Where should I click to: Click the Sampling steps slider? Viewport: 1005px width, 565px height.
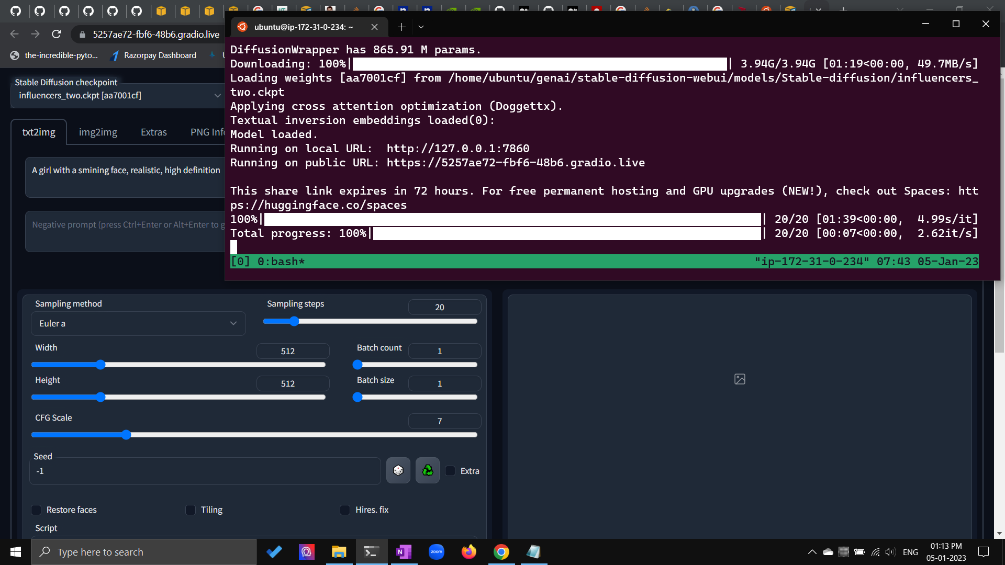tap(370, 321)
